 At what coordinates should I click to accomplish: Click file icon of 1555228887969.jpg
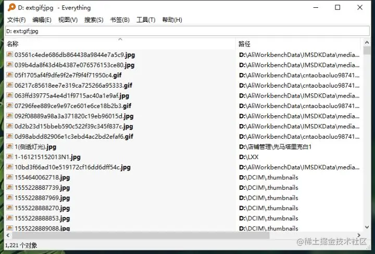point(9,198)
